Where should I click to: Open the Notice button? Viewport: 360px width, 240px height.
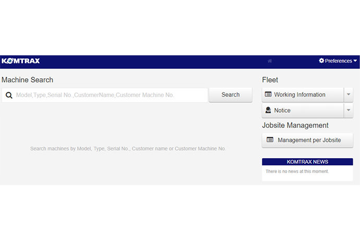point(282,111)
